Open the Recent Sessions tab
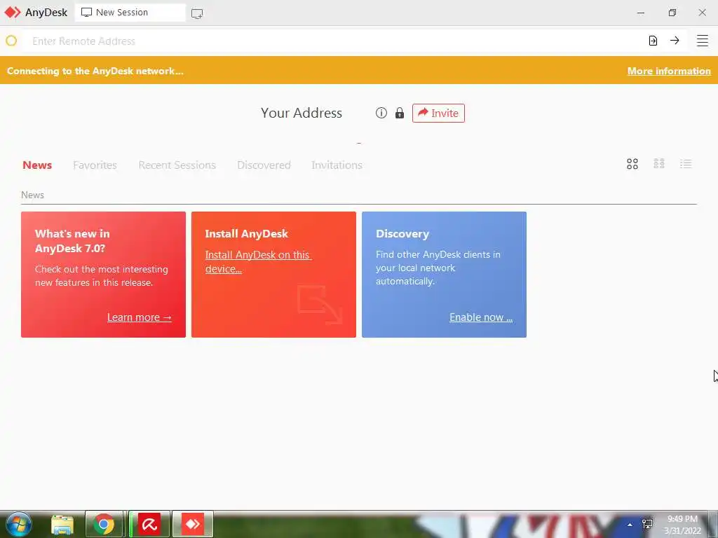Image resolution: width=718 pixels, height=538 pixels. (x=177, y=165)
